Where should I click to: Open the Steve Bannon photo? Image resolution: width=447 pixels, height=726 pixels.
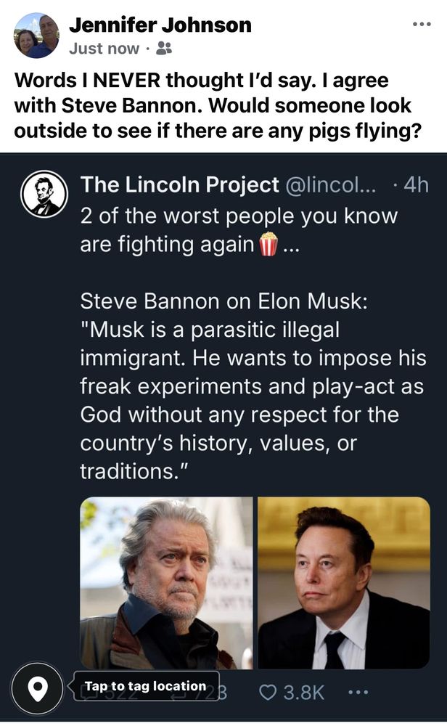(x=166, y=582)
